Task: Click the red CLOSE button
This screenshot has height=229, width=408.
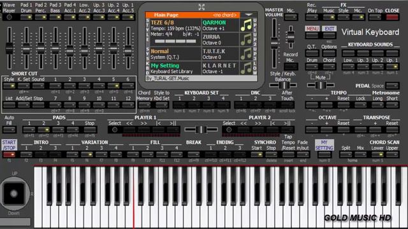Action: [x=392, y=17]
